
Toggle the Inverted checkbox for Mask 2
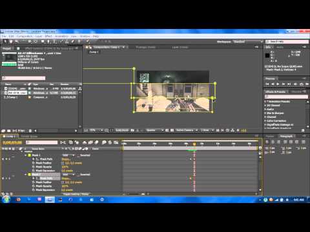click(x=78, y=175)
